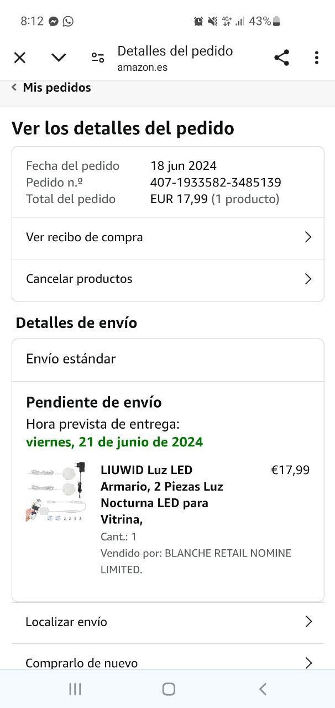The height and width of the screenshot is (708, 335).
Task: Tap chevron beside Cancelar productos
Action: point(308,279)
